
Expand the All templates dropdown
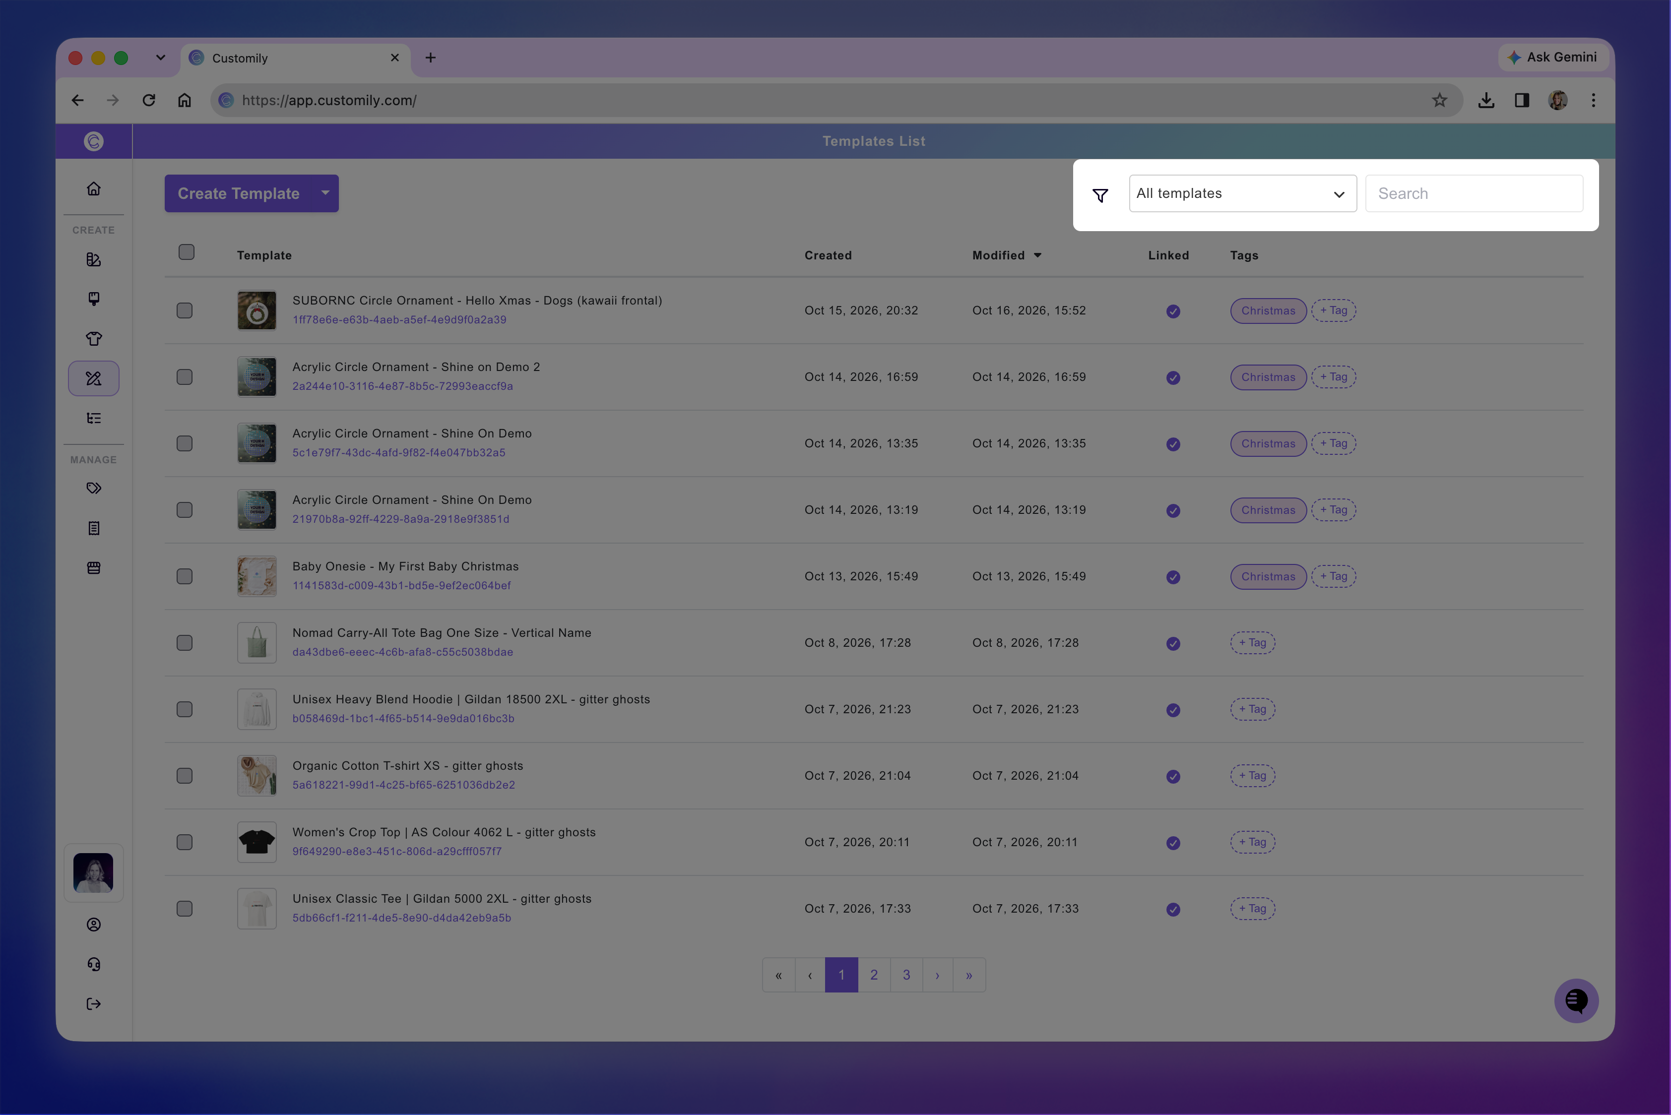click(1242, 193)
